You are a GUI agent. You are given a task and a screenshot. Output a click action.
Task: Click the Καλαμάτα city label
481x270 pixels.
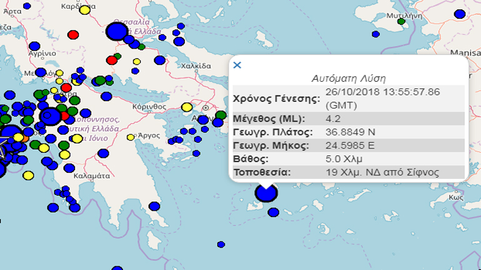pos(92,176)
